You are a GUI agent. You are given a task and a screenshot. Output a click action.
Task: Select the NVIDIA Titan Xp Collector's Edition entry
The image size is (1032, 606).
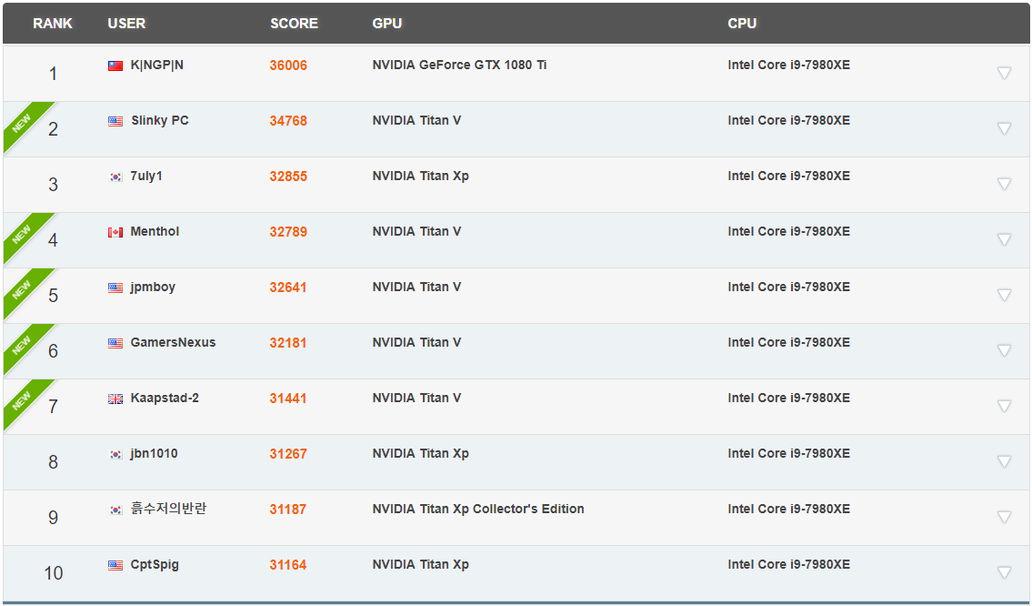[x=478, y=510]
